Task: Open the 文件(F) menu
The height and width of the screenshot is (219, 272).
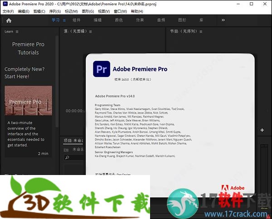Action: pyautogui.click(x=8, y=11)
